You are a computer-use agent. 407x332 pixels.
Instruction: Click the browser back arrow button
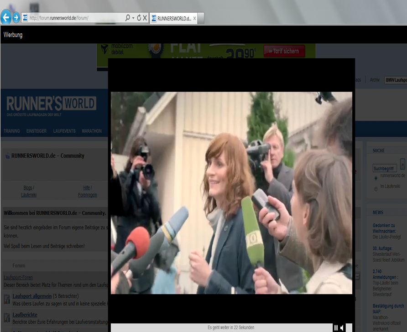pyautogui.click(x=6, y=18)
